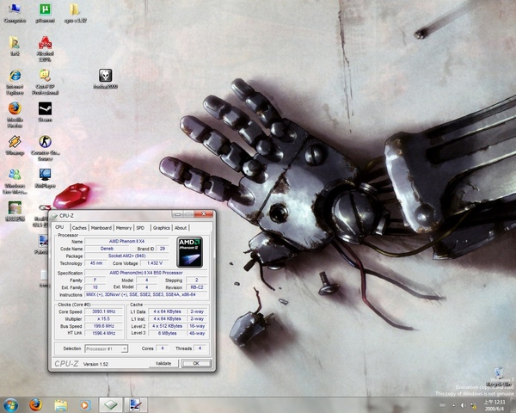The image size is (516, 413).
Task: Open the Recycle Bin desktop icon
Action: pos(499,377)
